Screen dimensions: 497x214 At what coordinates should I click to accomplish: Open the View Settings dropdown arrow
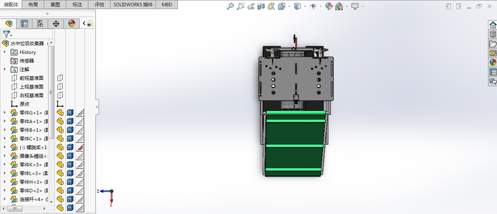point(362,6)
